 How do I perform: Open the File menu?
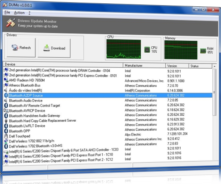(7, 12)
